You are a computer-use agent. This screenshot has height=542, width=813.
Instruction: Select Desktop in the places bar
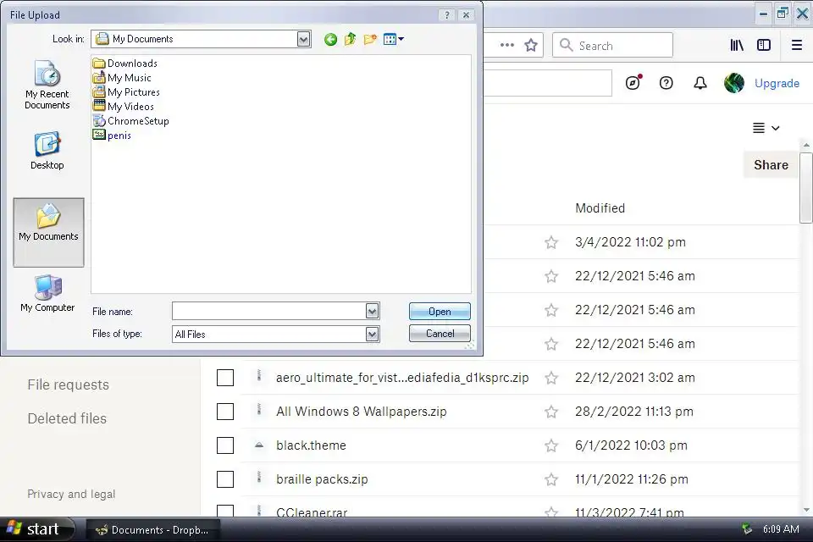tap(47, 151)
